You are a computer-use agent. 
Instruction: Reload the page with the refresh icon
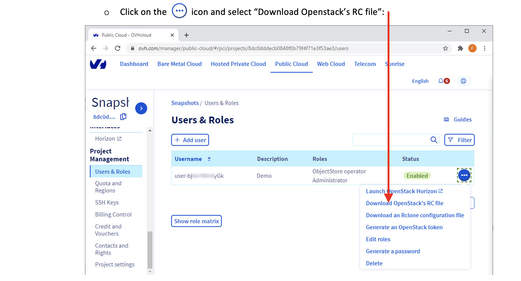pyautogui.click(x=117, y=48)
